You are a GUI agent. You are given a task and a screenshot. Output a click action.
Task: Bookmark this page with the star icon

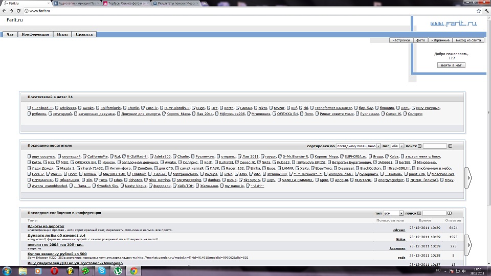coord(479,11)
